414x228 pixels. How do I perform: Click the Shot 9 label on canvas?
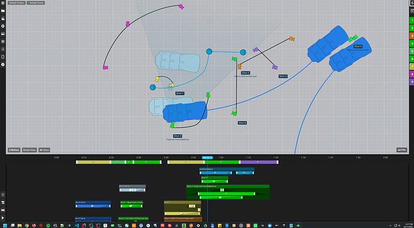pyautogui.click(x=283, y=76)
